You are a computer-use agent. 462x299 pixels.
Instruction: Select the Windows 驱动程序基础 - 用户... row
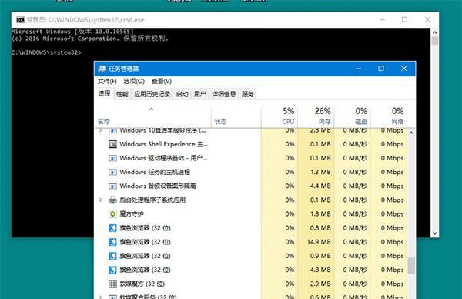[251, 158]
